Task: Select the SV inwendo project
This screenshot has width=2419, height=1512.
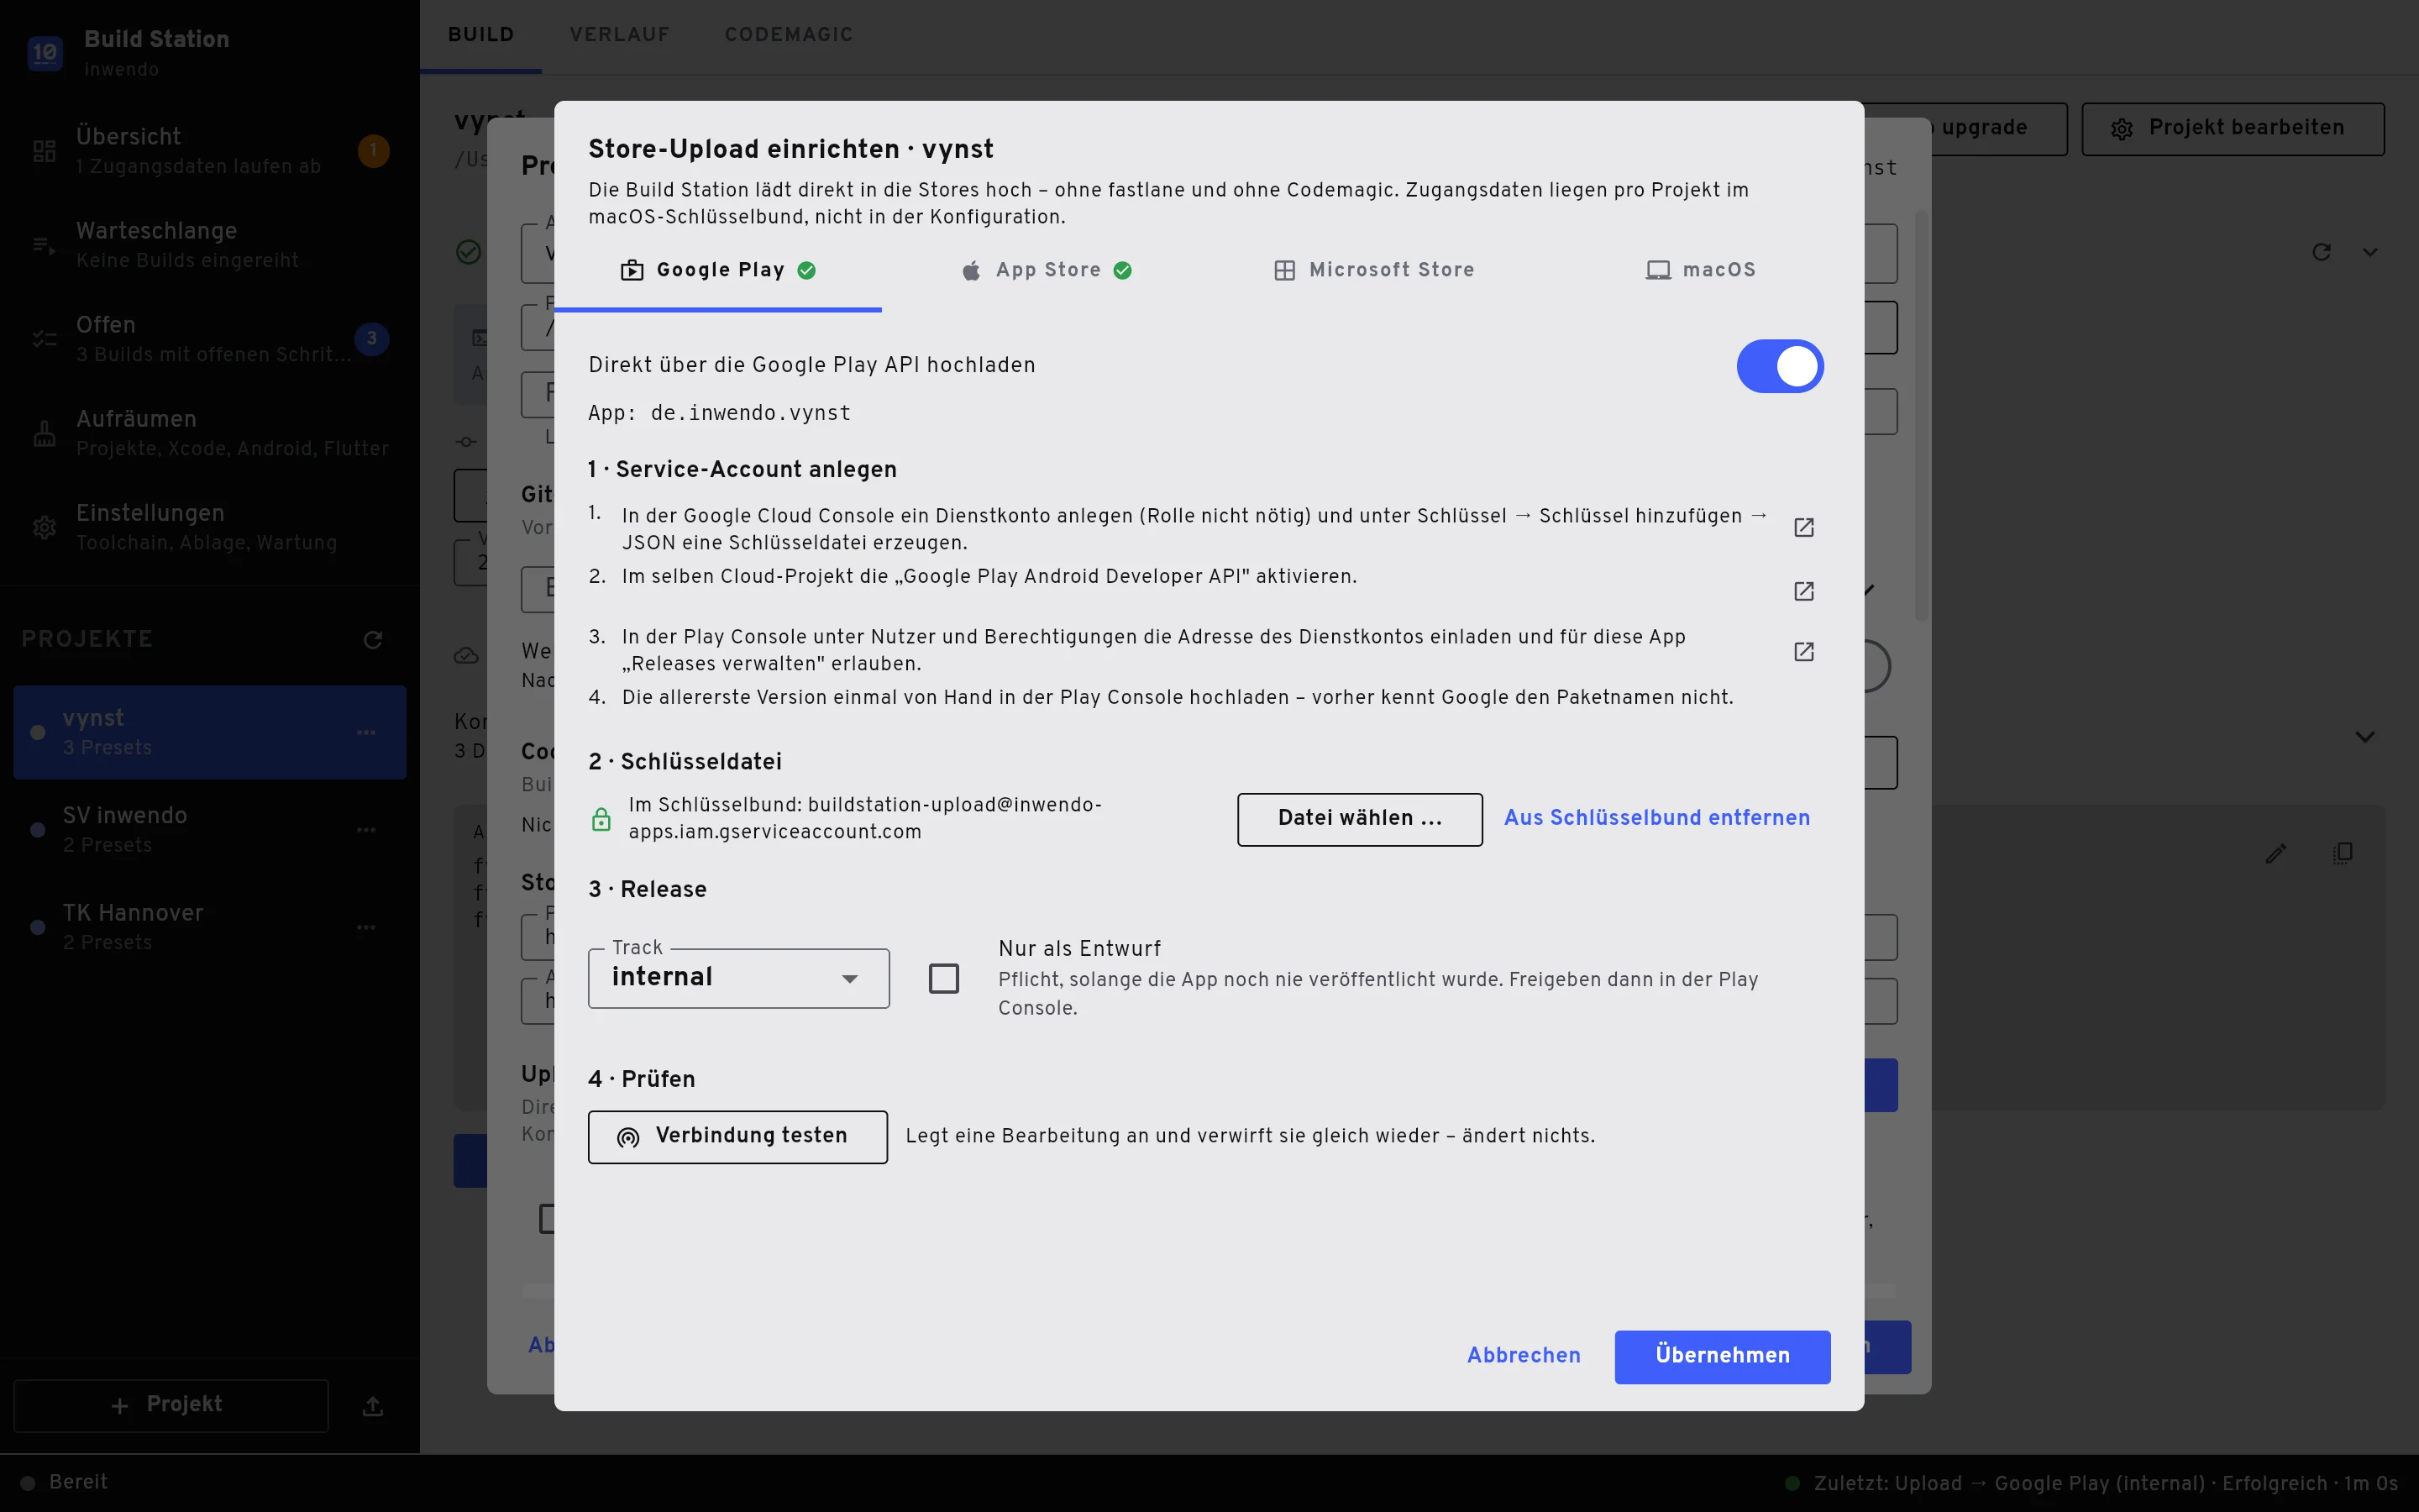Action: [x=210, y=830]
